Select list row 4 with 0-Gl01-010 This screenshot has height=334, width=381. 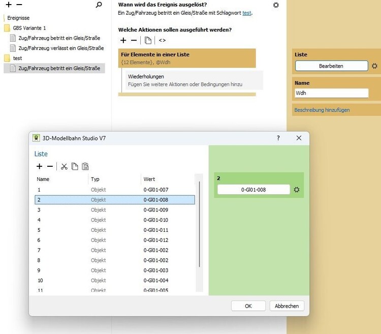click(115, 220)
